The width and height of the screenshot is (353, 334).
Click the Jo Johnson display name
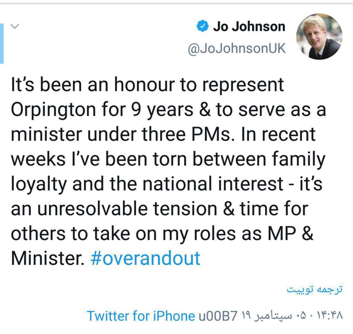tap(249, 26)
